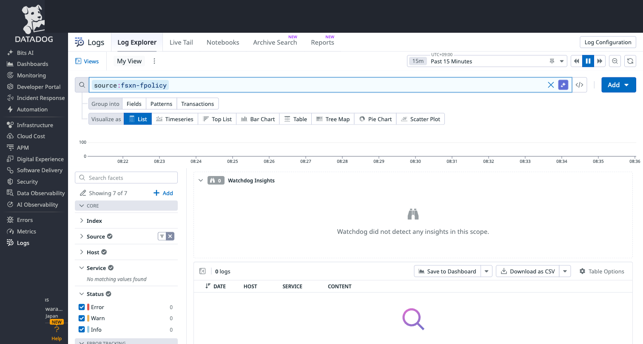Focus the Search facets field
Image resolution: width=643 pixels, height=344 pixels.
[x=126, y=178]
